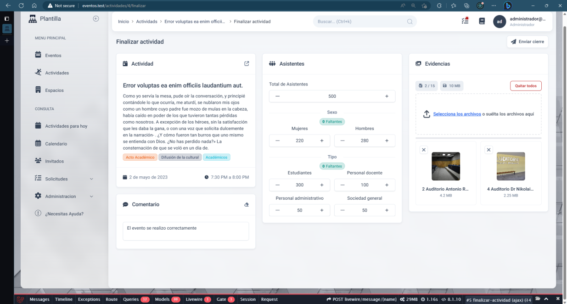
Task: Click the Quitar todos button
Action: tap(525, 86)
